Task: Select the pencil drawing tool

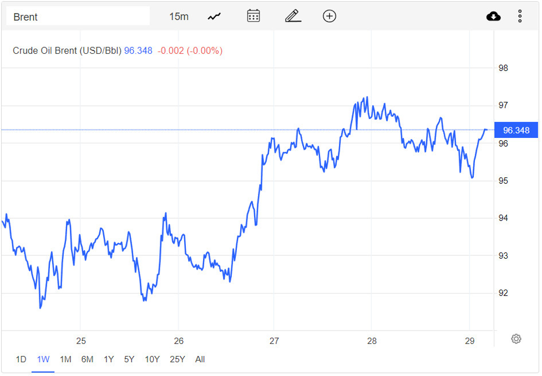Action: (x=293, y=16)
